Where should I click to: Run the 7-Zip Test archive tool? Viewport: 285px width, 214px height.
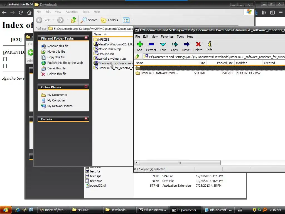pos(163,47)
